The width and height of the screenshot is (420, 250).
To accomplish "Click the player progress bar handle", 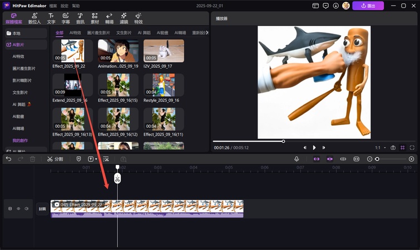I will 283,141.
